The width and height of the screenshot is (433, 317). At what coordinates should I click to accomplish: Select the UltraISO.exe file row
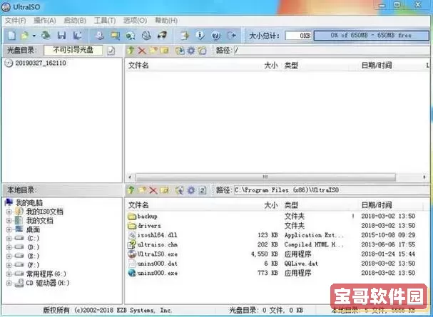(272, 254)
